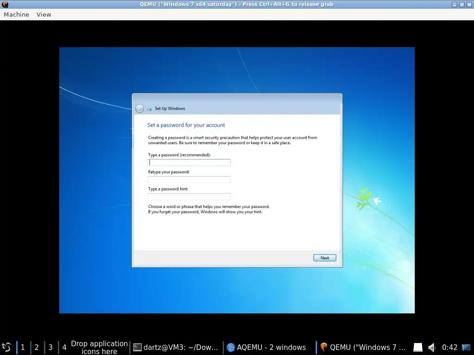Open the dartz@VM3 terminal taskbar entry

click(x=176, y=348)
